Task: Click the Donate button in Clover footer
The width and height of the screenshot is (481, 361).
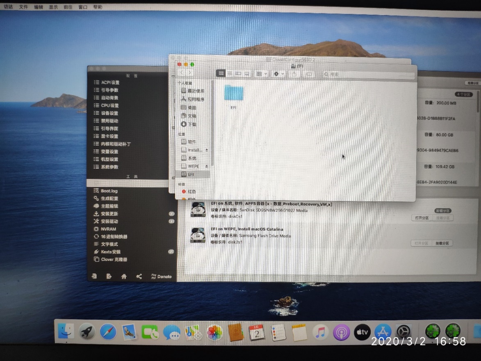Action: click(162, 276)
